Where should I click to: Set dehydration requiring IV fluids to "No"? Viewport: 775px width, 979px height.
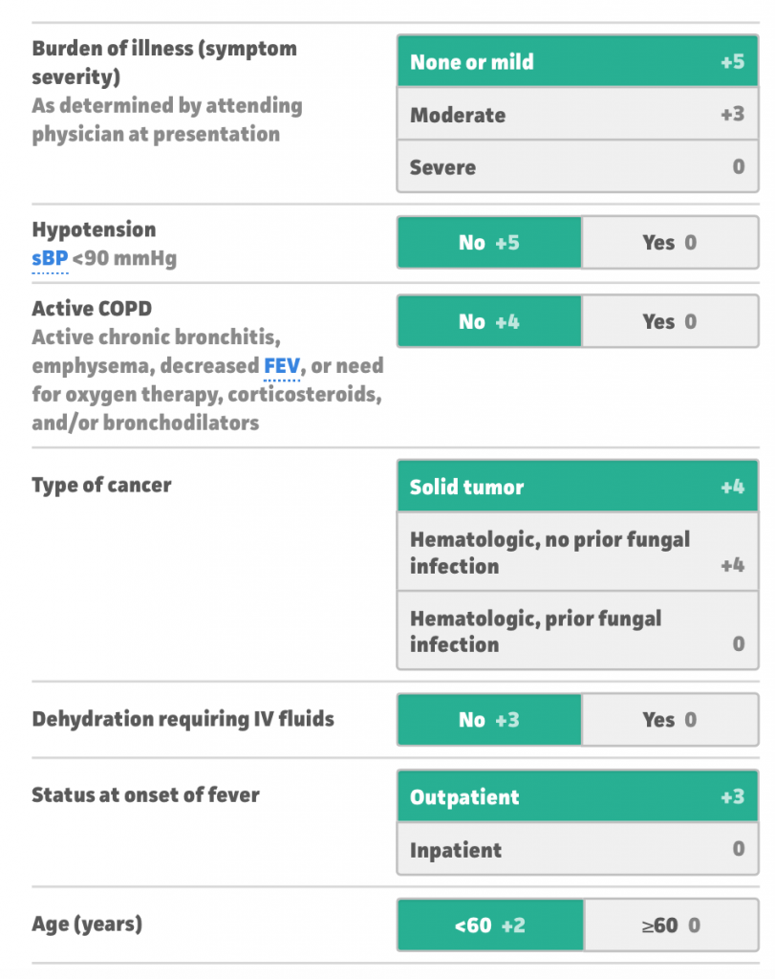click(488, 719)
